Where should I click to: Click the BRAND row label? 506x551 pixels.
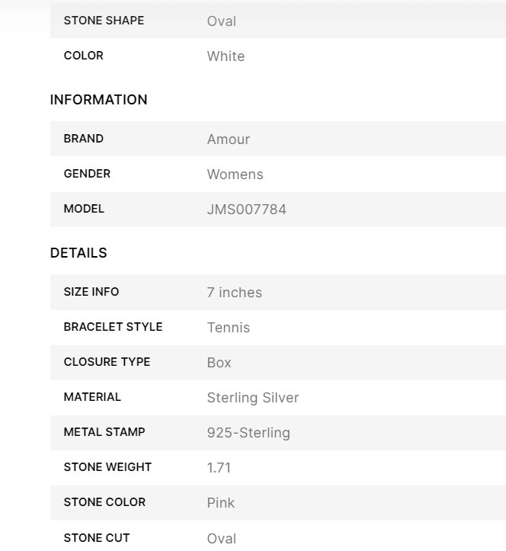click(84, 139)
